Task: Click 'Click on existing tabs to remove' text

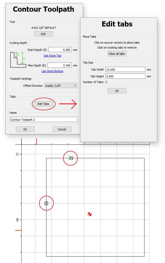Action: click(x=117, y=48)
